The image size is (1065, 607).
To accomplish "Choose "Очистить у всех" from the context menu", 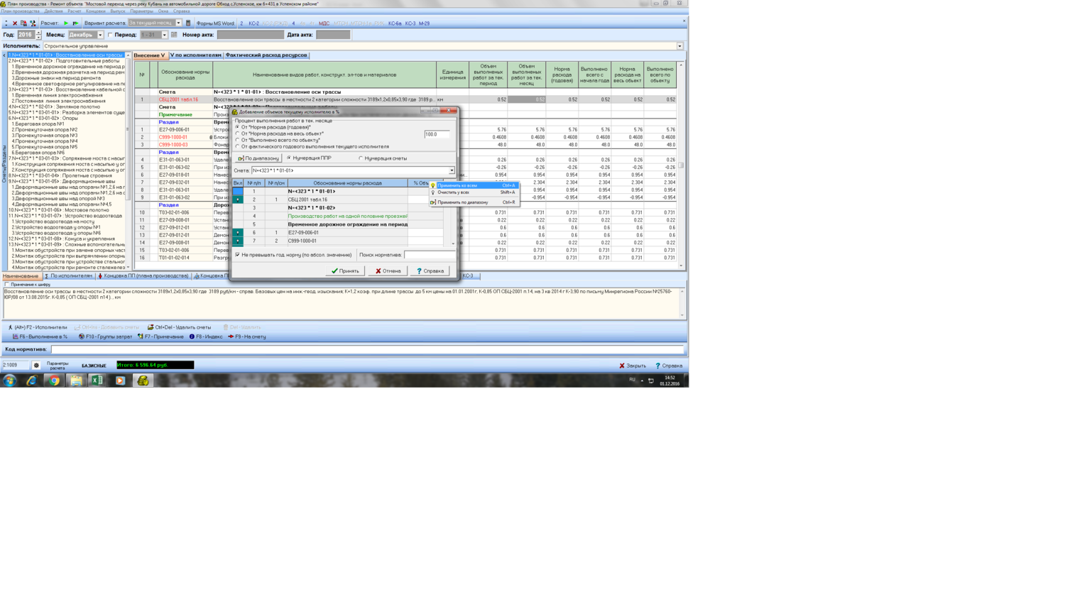I will [474, 192].
